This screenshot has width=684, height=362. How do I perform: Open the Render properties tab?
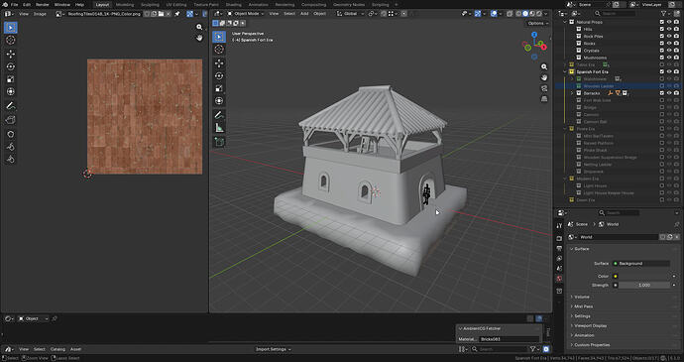coord(560,238)
